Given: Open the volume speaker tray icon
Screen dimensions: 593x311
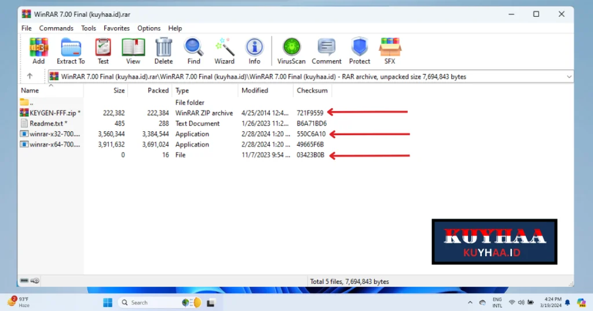Looking at the screenshot, I should (521, 302).
